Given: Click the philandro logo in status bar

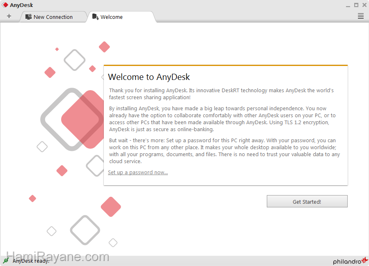Looking at the screenshot, I should click(351, 261).
